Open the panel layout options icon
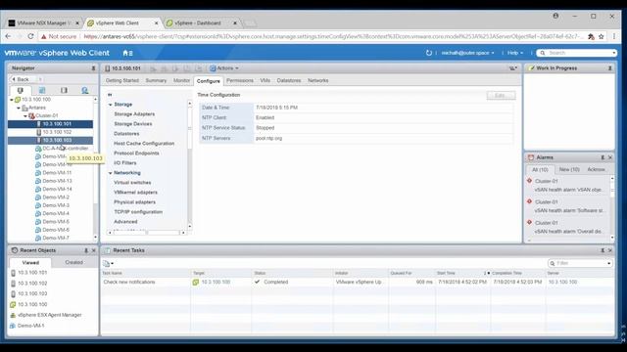Image resolution: width=627 pixels, height=352 pixels. (x=513, y=68)
